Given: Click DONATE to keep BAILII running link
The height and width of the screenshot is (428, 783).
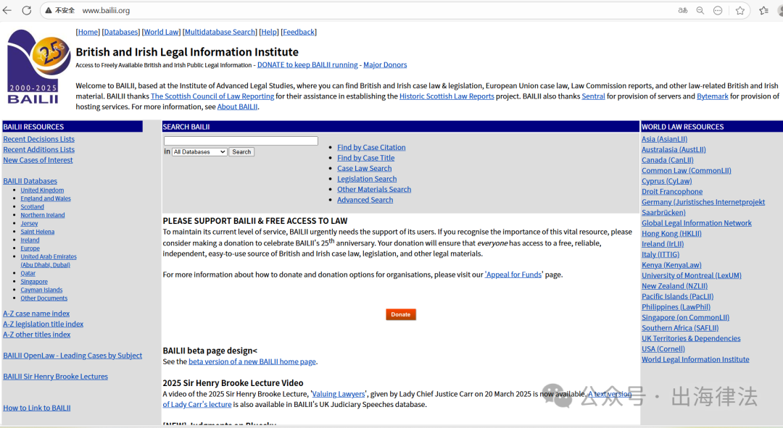Looking at the screenshot, I should (x=307, y=65).
